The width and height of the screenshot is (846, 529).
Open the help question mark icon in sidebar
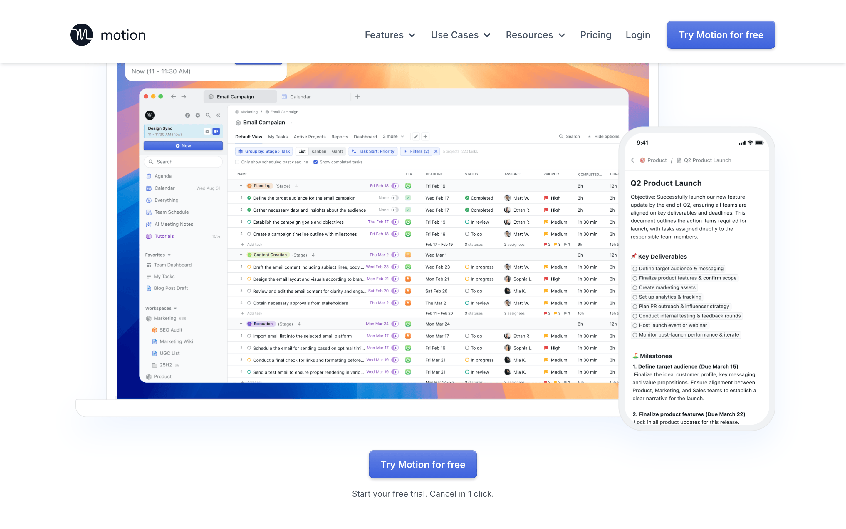tap(187, 115)
